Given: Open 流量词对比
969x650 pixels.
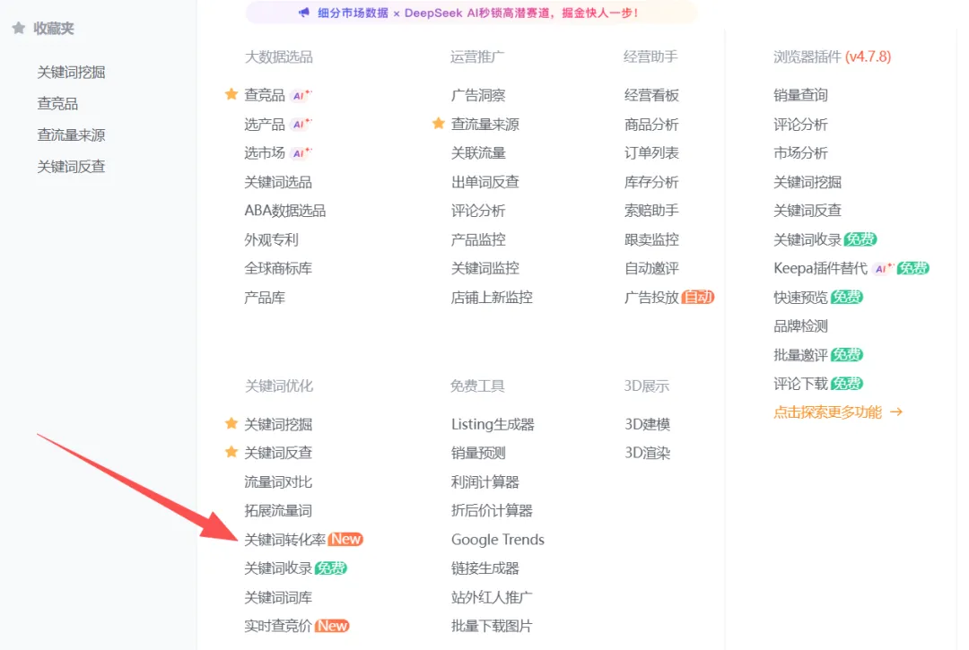Looking at the screenshot, I should tap(278, 482).
